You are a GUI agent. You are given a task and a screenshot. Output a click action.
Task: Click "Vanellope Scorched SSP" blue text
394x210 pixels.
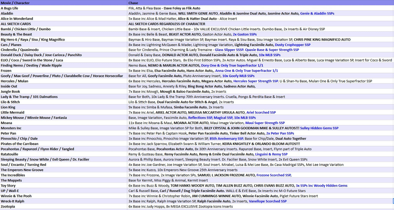point(267,201)
